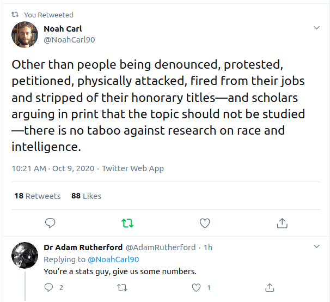Open Noah Carl tweet options chevron
The height and width of the screenshot is (302, 330).
tap(316, 28)
